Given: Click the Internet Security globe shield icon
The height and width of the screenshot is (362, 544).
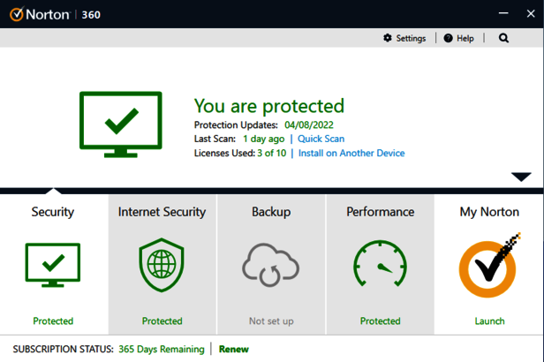Looking at the screenshot, I should pos(162,265).
